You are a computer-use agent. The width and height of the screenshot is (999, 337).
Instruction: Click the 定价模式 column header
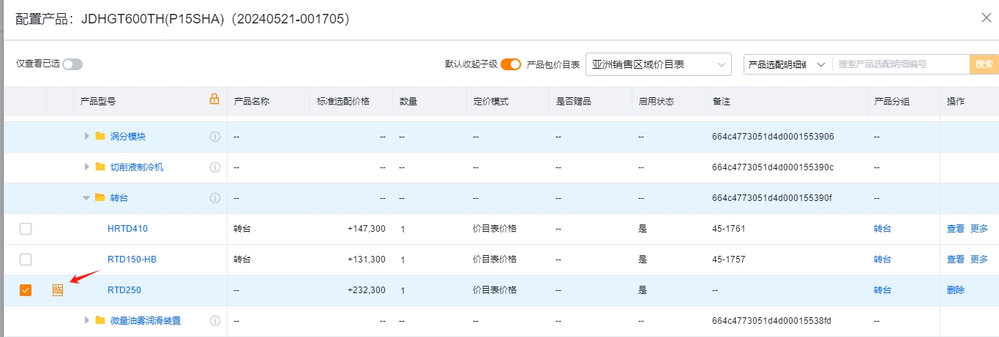click(490, 102)
